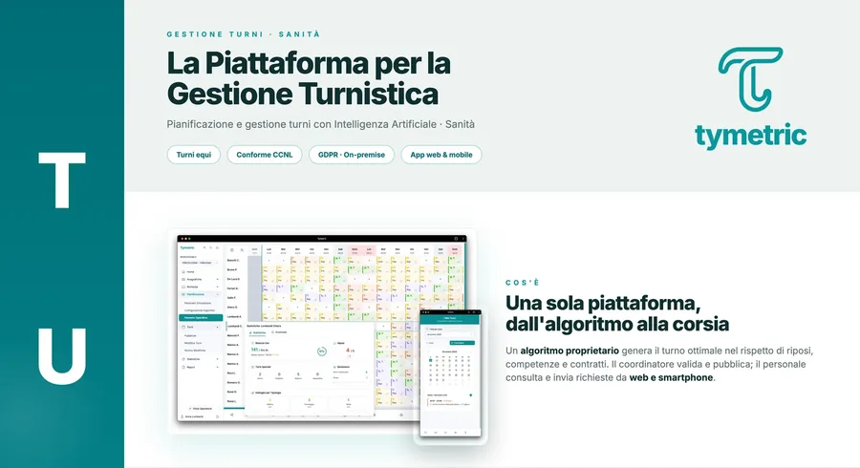Viewport: 860px width, 468px height.
Task: Click the tymetric logo
Action: [x=750, y=98]
